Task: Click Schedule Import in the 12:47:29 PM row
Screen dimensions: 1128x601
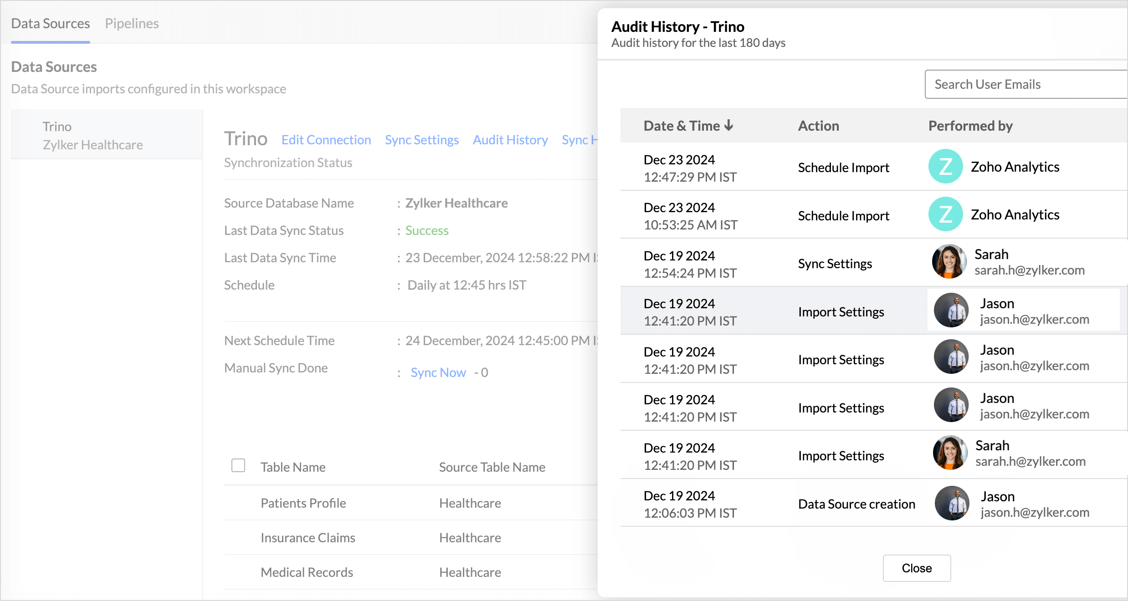Action: (844, 168)
